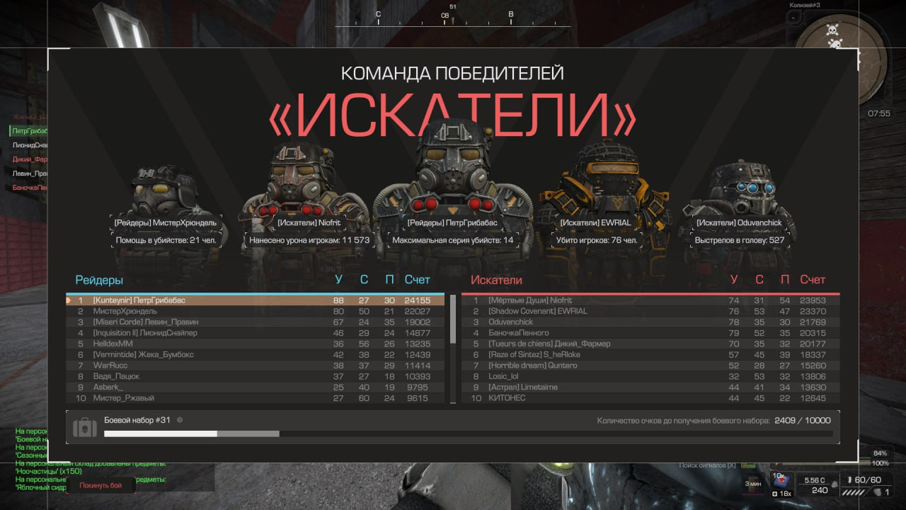Select МистерХрюндель in the Raiders table
Image resolution: width=906 pixels, height=510 pixels.
click(255, 311)
